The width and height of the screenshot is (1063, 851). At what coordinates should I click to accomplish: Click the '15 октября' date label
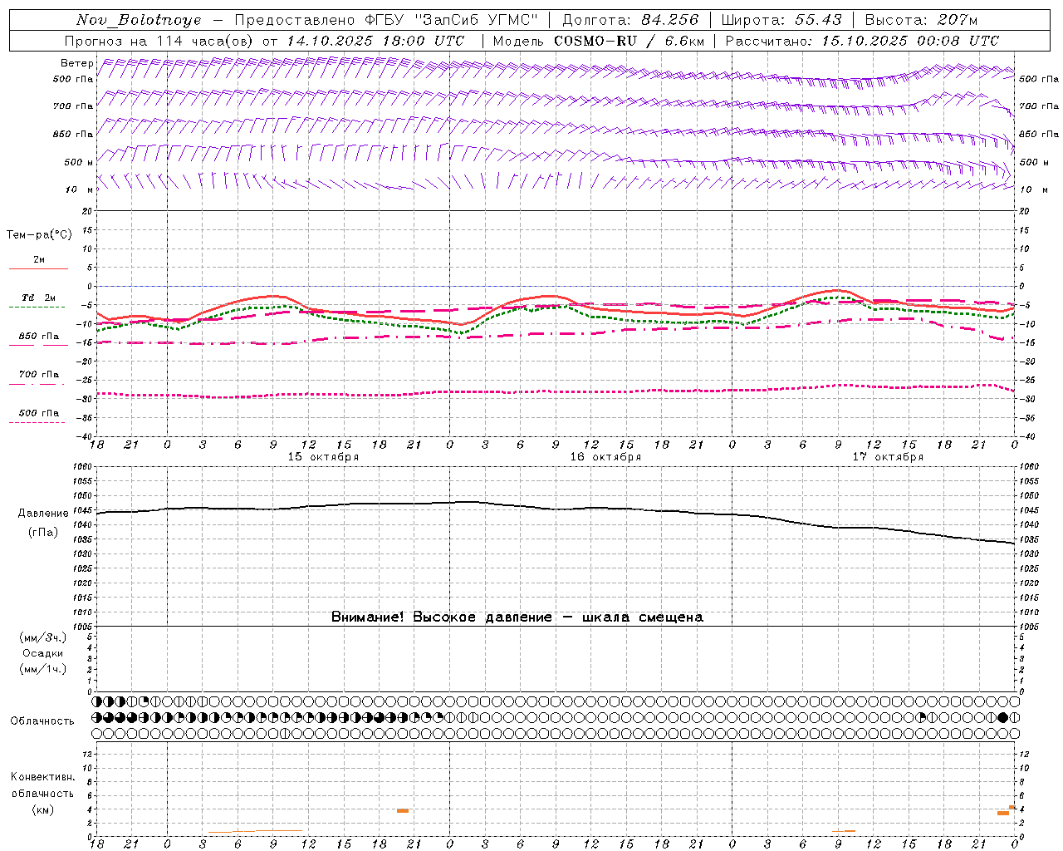323,457
